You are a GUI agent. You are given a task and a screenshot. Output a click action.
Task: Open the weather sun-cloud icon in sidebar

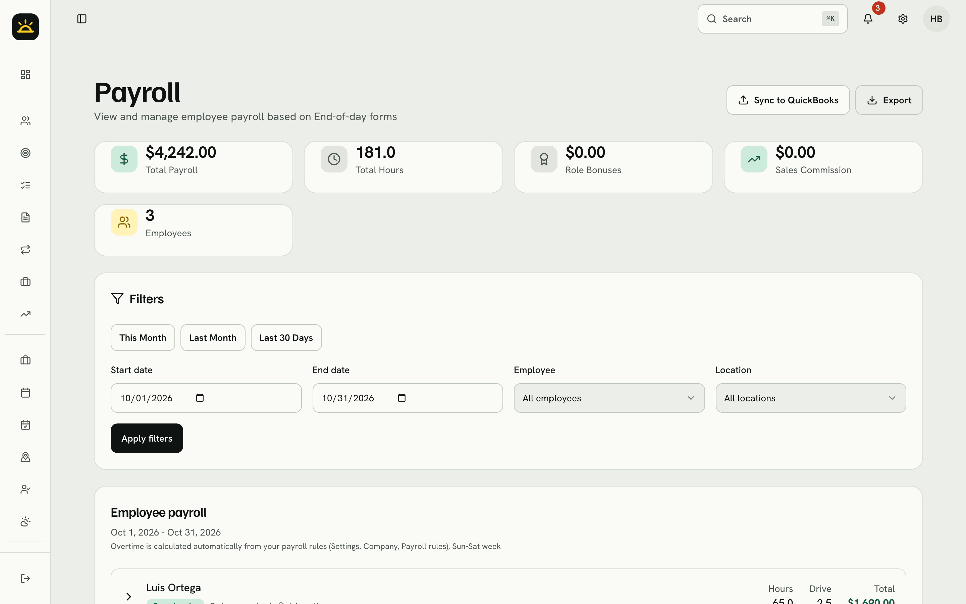tap(25, 522)
